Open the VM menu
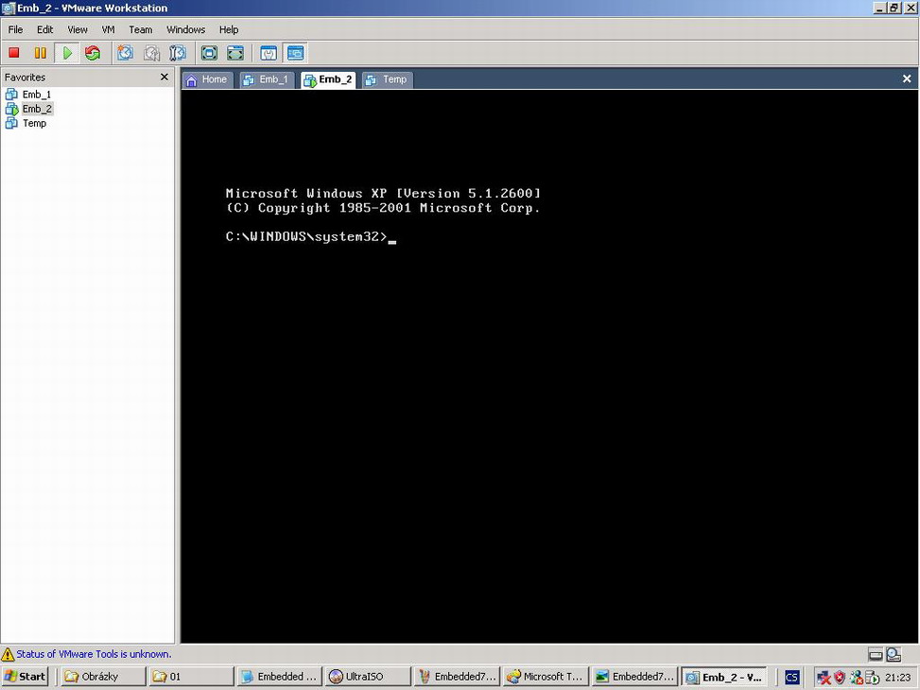The width and height of the screenshot is (920, 690). 108,29
